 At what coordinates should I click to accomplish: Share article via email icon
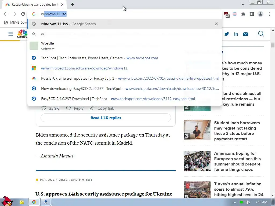[245, 34]
